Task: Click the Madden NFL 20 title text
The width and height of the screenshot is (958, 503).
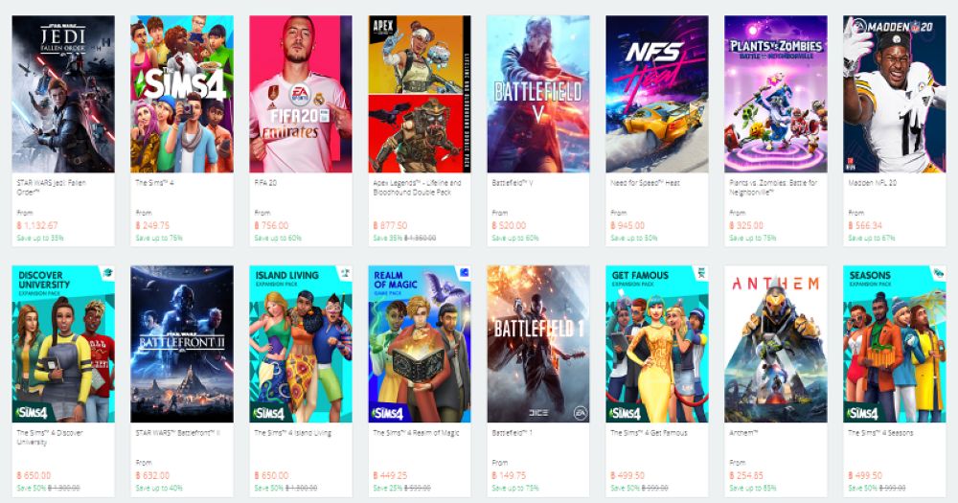Action: [873, 183]
